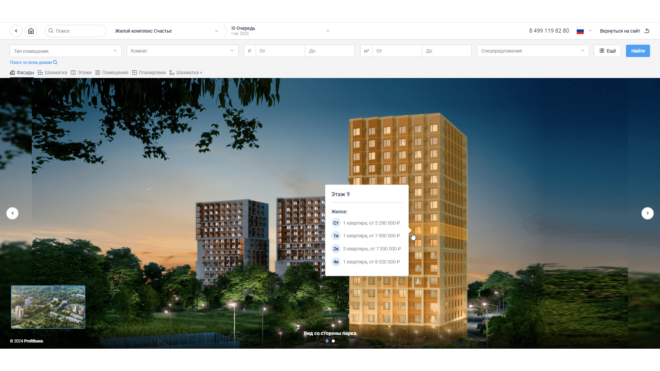This screenshot has width=660, height=371.
Task: Switch to the Этажи tab
Action: (x=81, y=72)
